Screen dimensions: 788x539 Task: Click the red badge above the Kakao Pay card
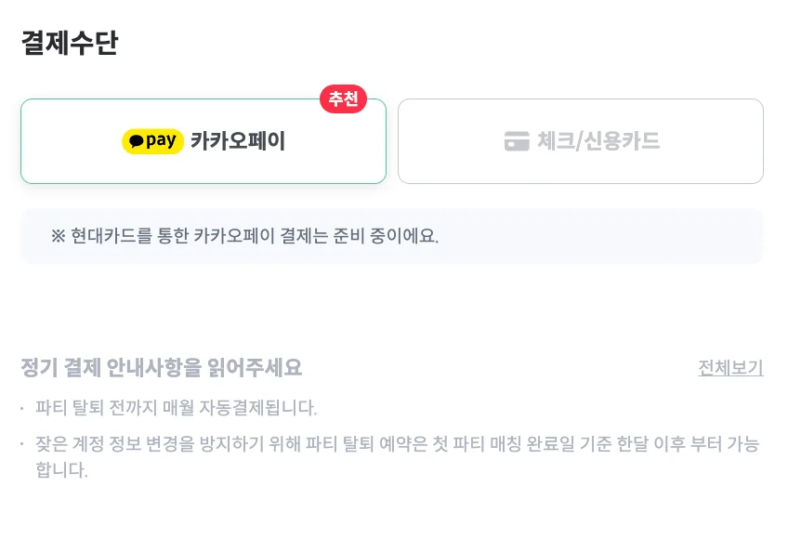(344, 100)
